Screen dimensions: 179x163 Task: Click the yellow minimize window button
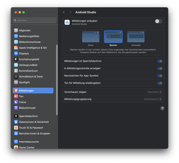[x=20, y=12]
